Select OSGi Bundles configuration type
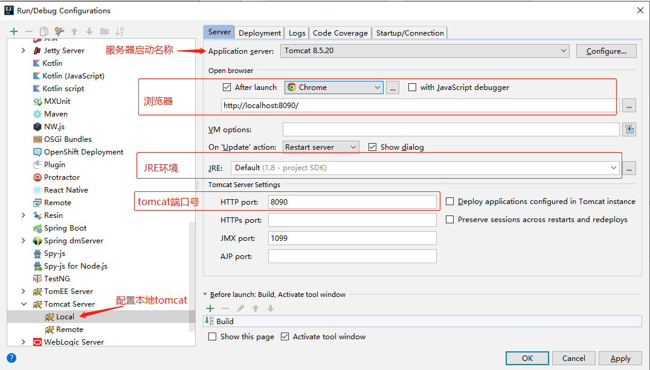 (x=68, y=139)
